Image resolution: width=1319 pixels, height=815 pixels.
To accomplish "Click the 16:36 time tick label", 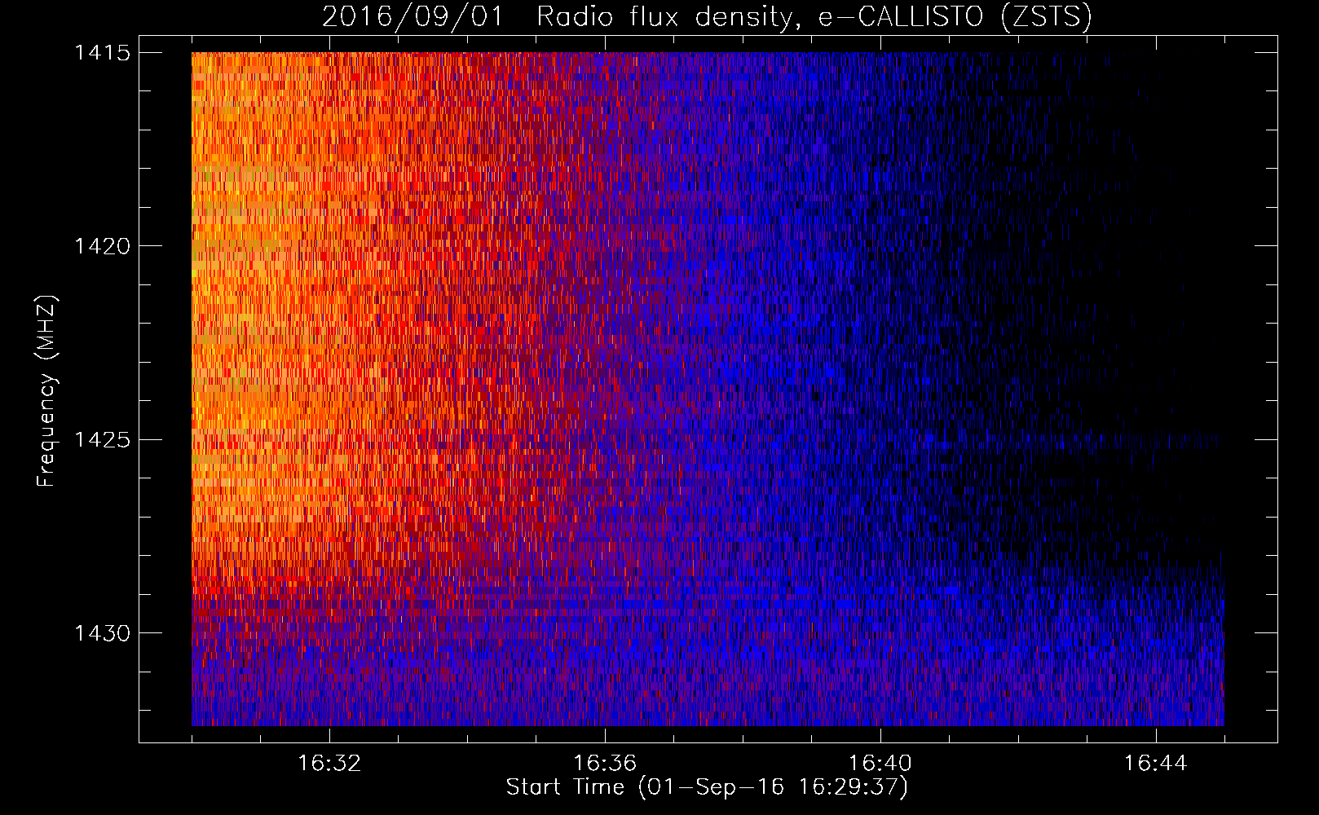I will click(605, 764).
